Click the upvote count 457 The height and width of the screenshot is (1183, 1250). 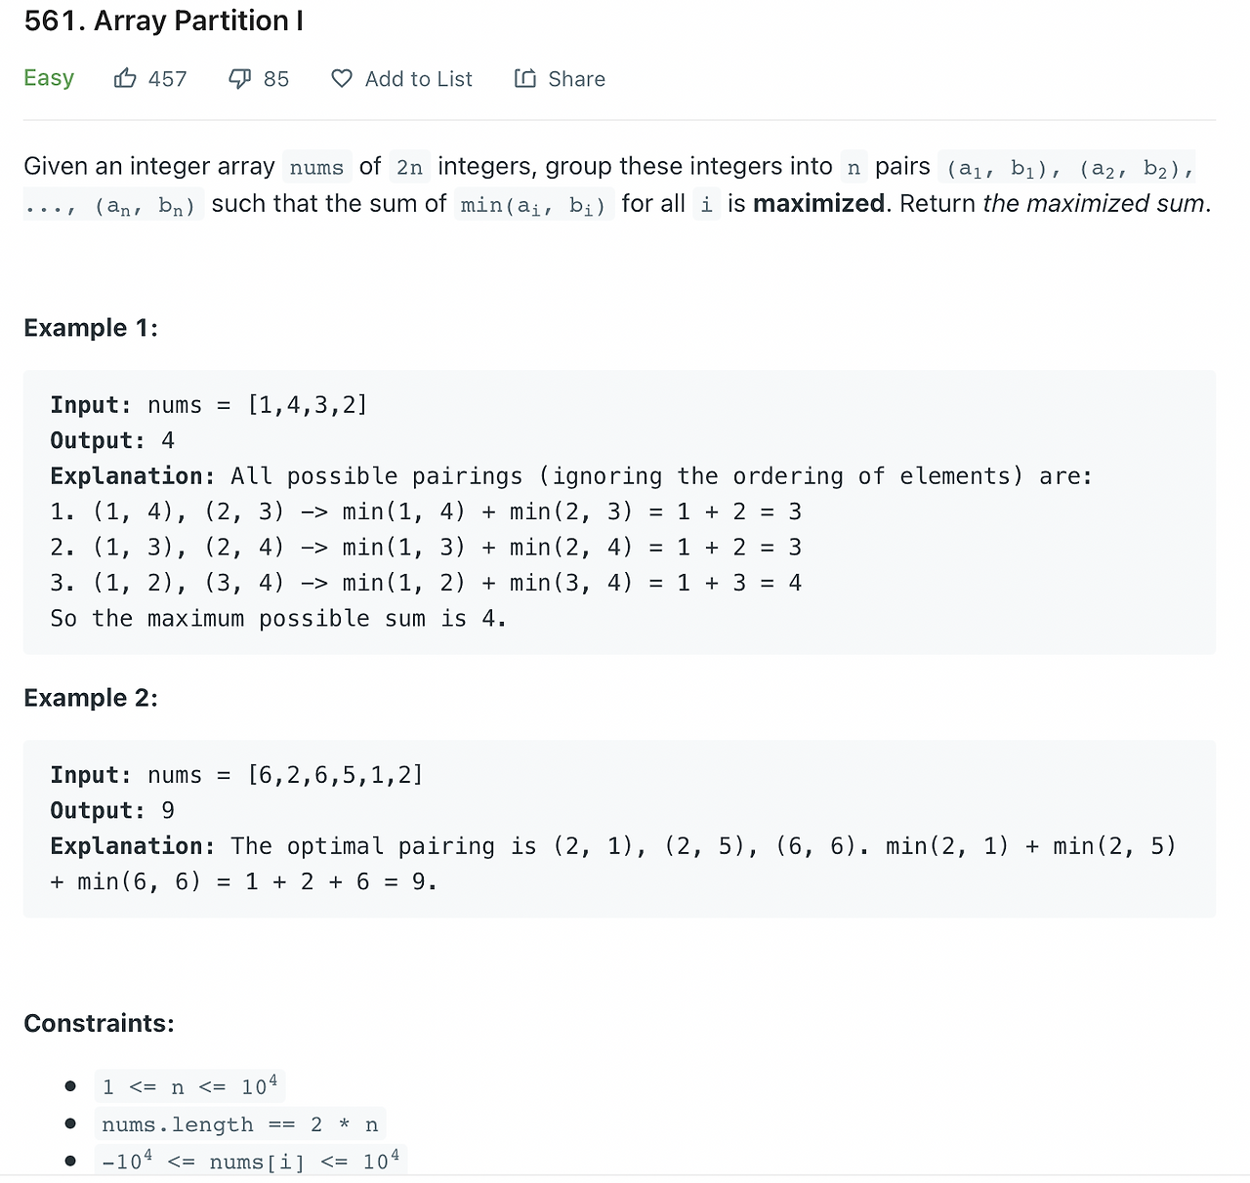point(169,78)
